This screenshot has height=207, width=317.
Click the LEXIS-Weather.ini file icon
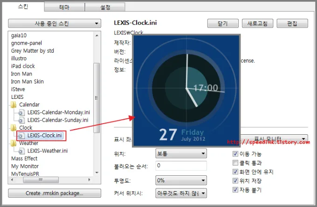coord(21,151)
